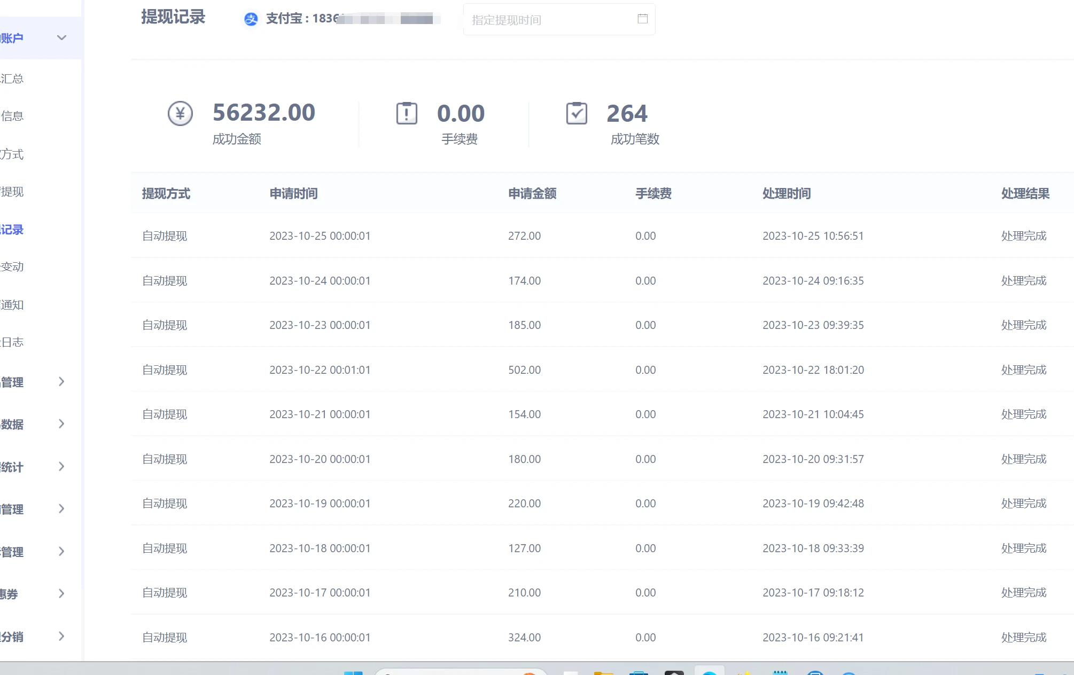1074x675 pixels.
Task: Go to 变动 sidebar menu item
Action: [13, 266]
